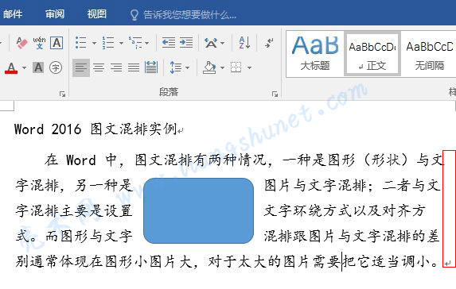
Task: Expand the borders dropdown arrow
Action: coord(249,68)
